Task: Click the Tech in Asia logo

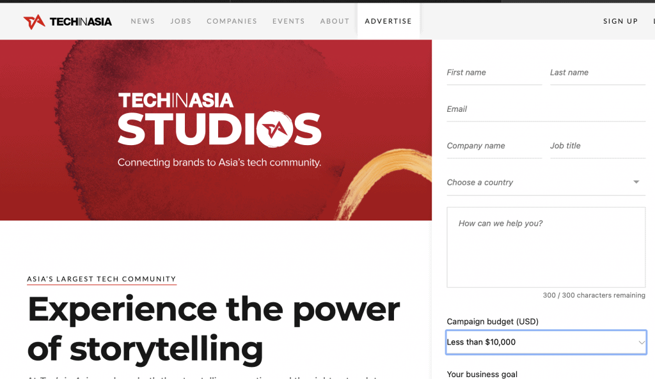Action: [x=68, y=21]
